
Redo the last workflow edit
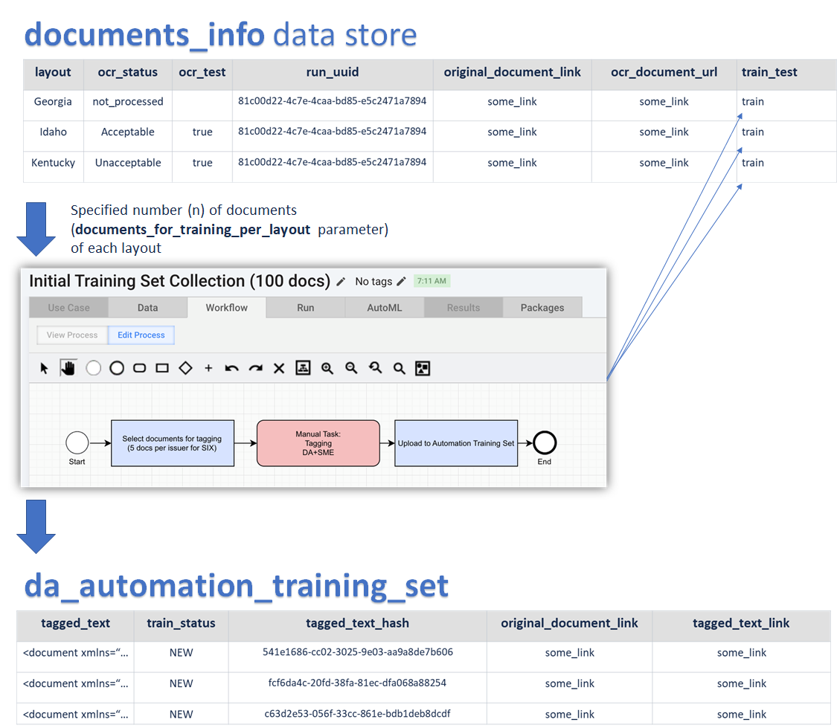pos(256,368)
